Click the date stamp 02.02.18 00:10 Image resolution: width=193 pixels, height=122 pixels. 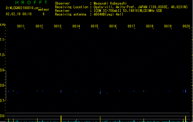[x=19, y=14]
